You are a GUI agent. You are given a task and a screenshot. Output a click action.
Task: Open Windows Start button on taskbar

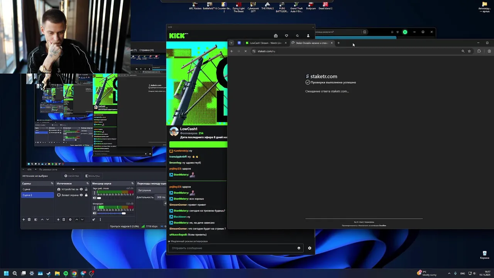click(x=6, y=273)
